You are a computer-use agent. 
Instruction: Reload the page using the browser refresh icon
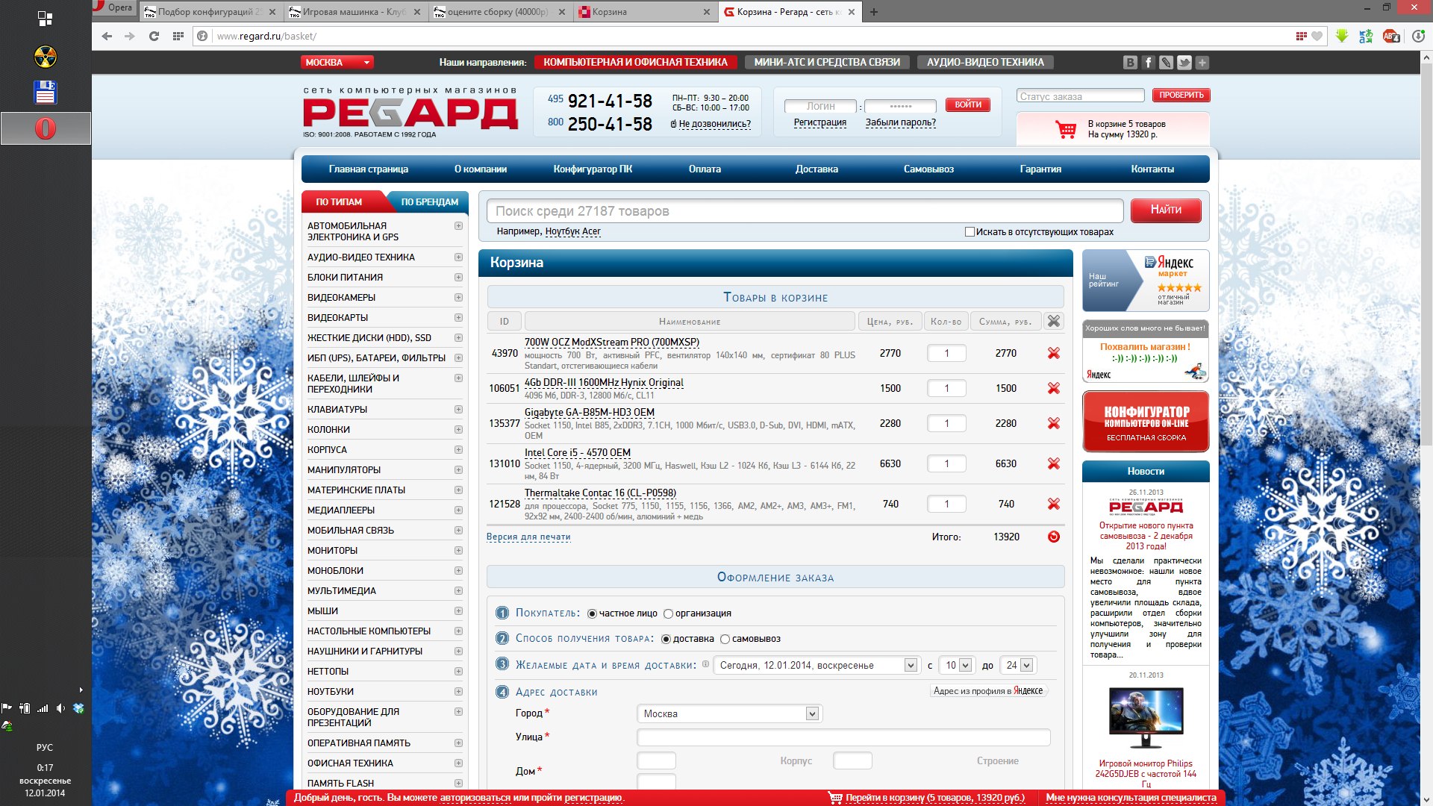coord(154,36)
